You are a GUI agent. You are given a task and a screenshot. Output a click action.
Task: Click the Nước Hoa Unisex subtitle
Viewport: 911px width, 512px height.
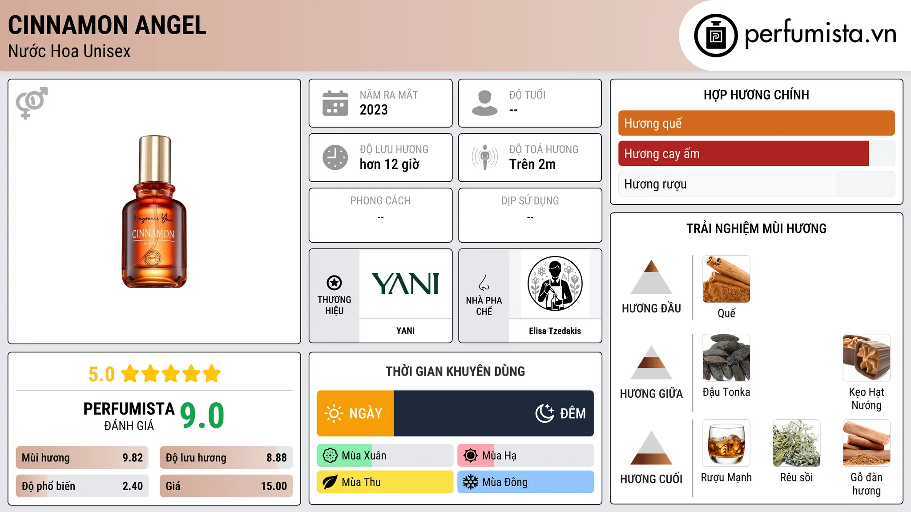[69, 52]
